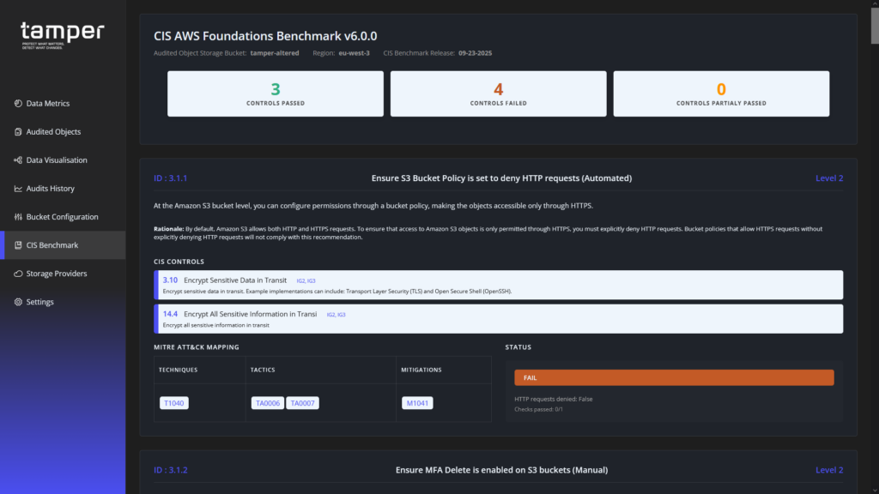Viewport: 879px width, 494px height.
Task: Click the Audited Objects sidebar icon
Action: pyautogui.click(x=18, y=132)
